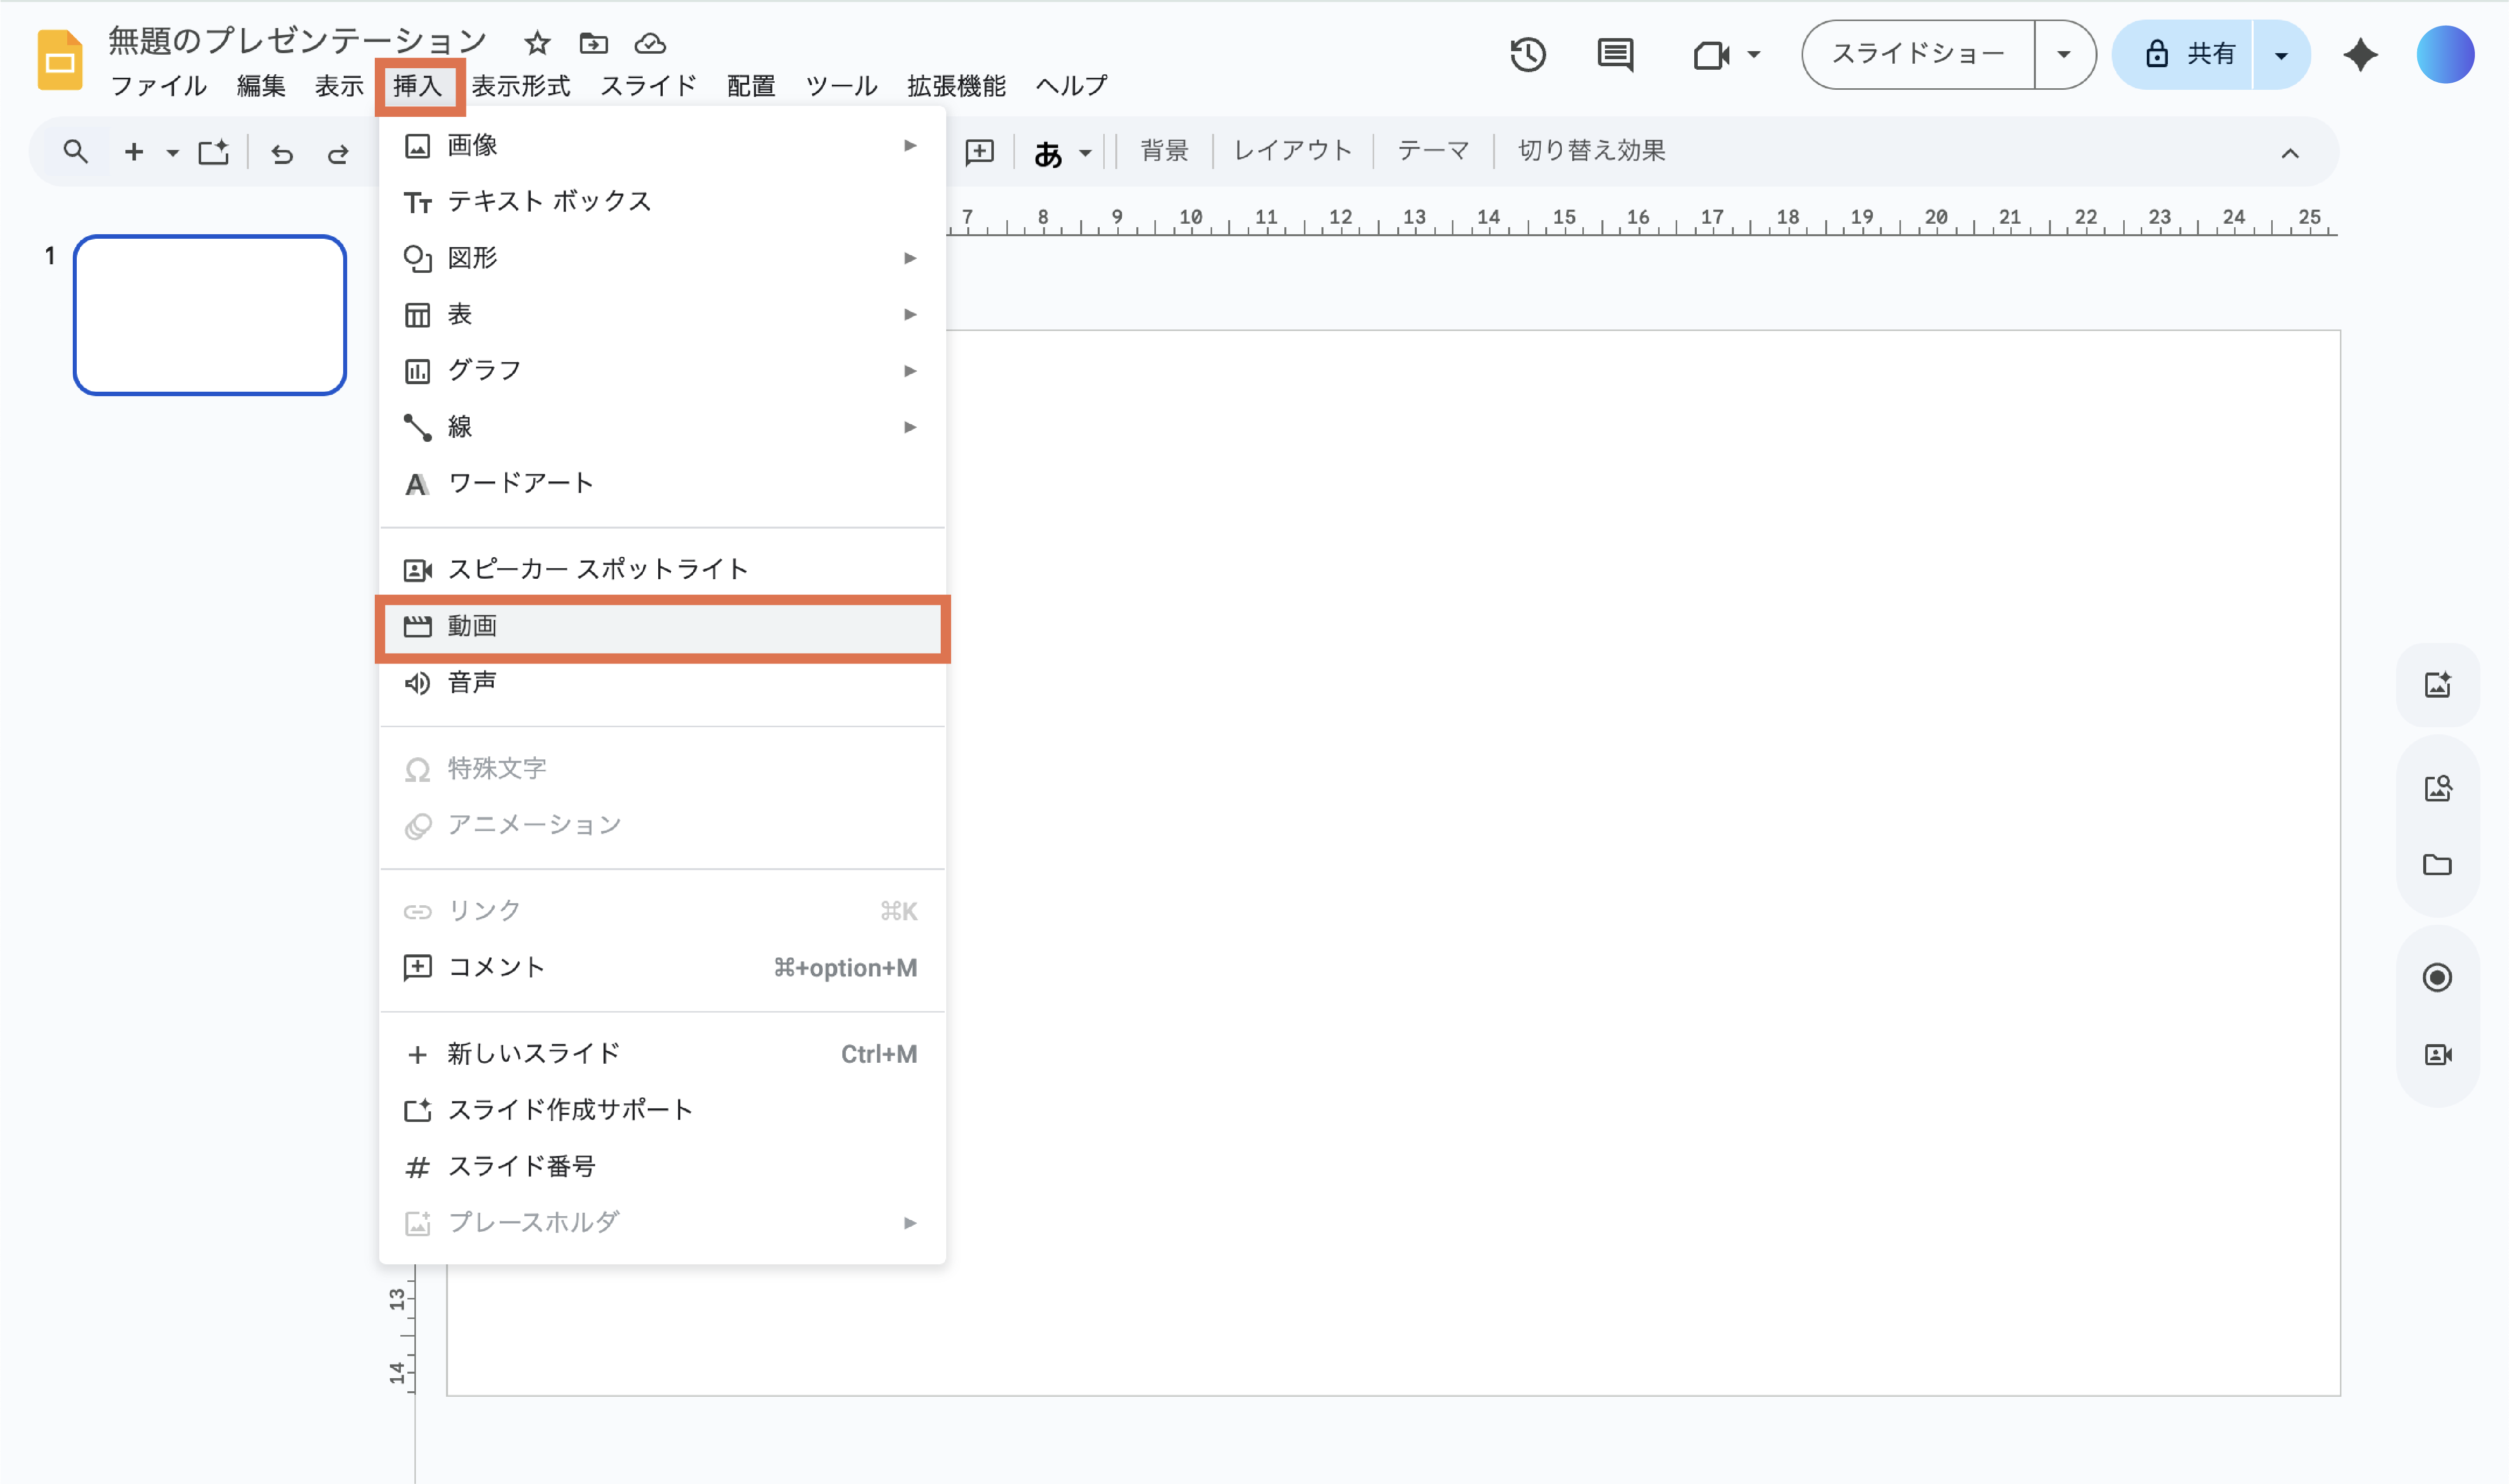Open the comments panel icon
The height and width of the screenshot is (1484, 2509).
[1614, 54]
